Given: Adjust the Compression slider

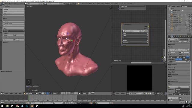Looking at the screenshot, I should pyautogui.click(x=179, y=62).
